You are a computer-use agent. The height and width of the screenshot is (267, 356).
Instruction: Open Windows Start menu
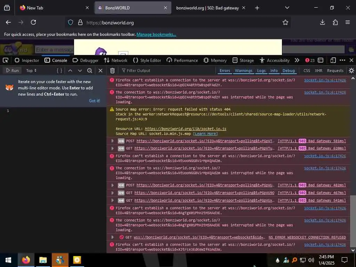pyautogui.click(x=8, y=260)
